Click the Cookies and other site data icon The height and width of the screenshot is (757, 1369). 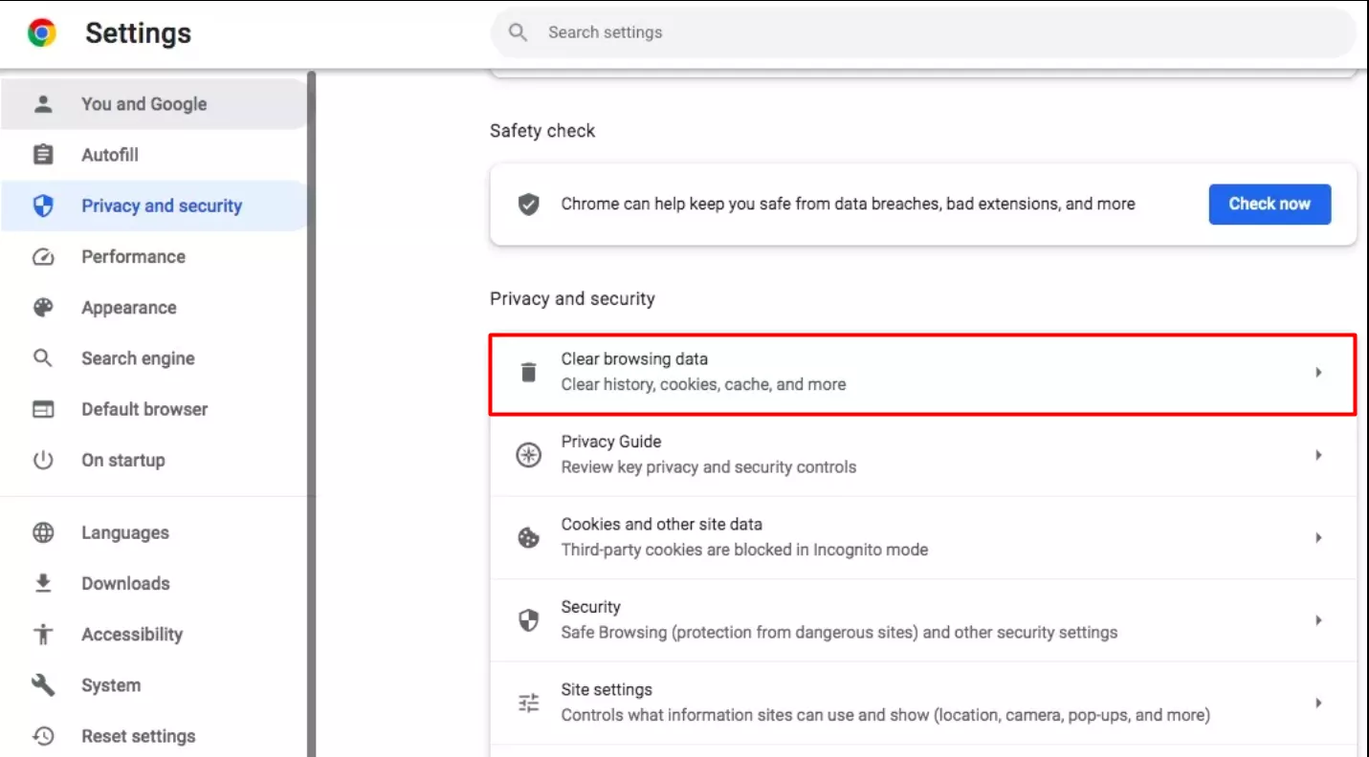[x=528, y=538]
